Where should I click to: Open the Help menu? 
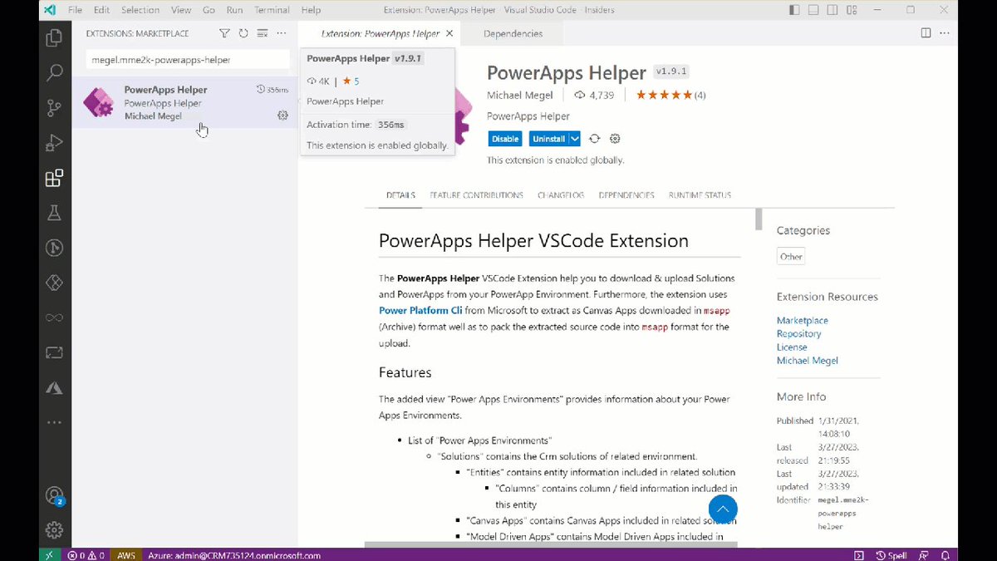pos(311,10)
